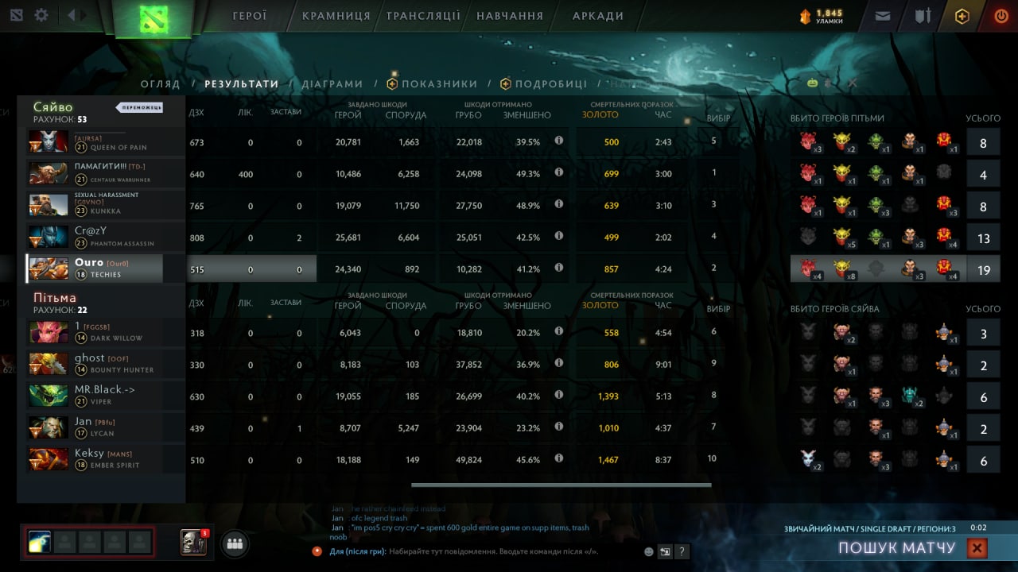This screenshot has width=1018, height=572.
Task: Select the Viper portrait of MR.Black
Action: pyautogui.click(x=49, y=396)
